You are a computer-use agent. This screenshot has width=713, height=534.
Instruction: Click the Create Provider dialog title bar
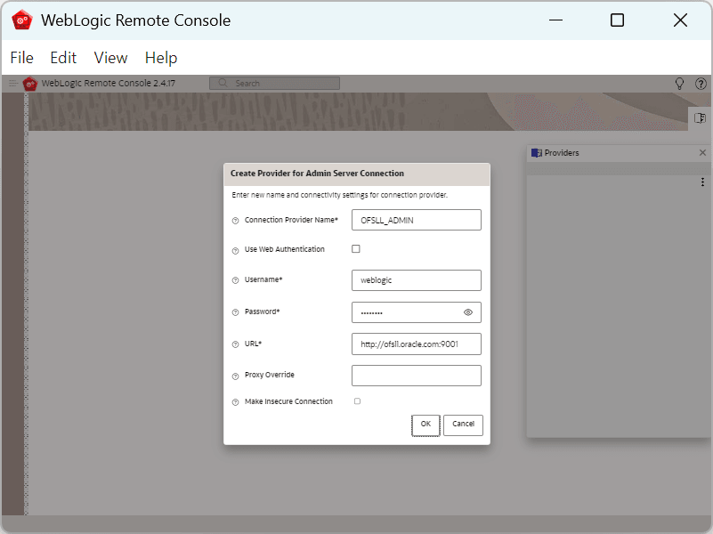click(x=356, y=174)
